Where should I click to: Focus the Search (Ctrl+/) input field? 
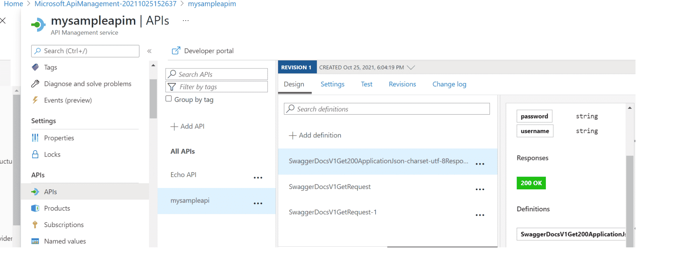pyautogui.click(x=85, y=51)
